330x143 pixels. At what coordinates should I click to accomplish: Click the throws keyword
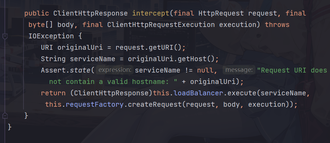tap(277, 25)
